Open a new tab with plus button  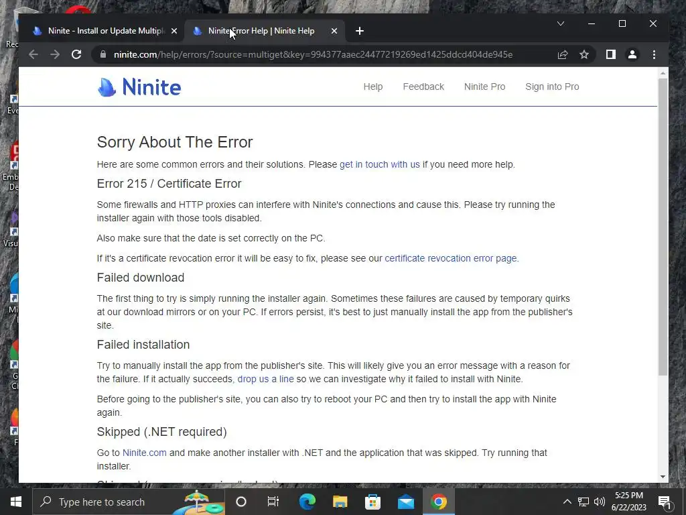coord(360,31)
